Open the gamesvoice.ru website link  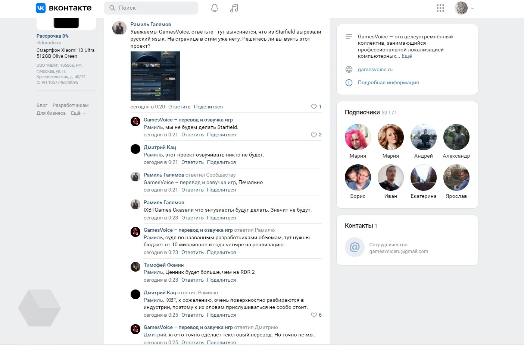375,70
